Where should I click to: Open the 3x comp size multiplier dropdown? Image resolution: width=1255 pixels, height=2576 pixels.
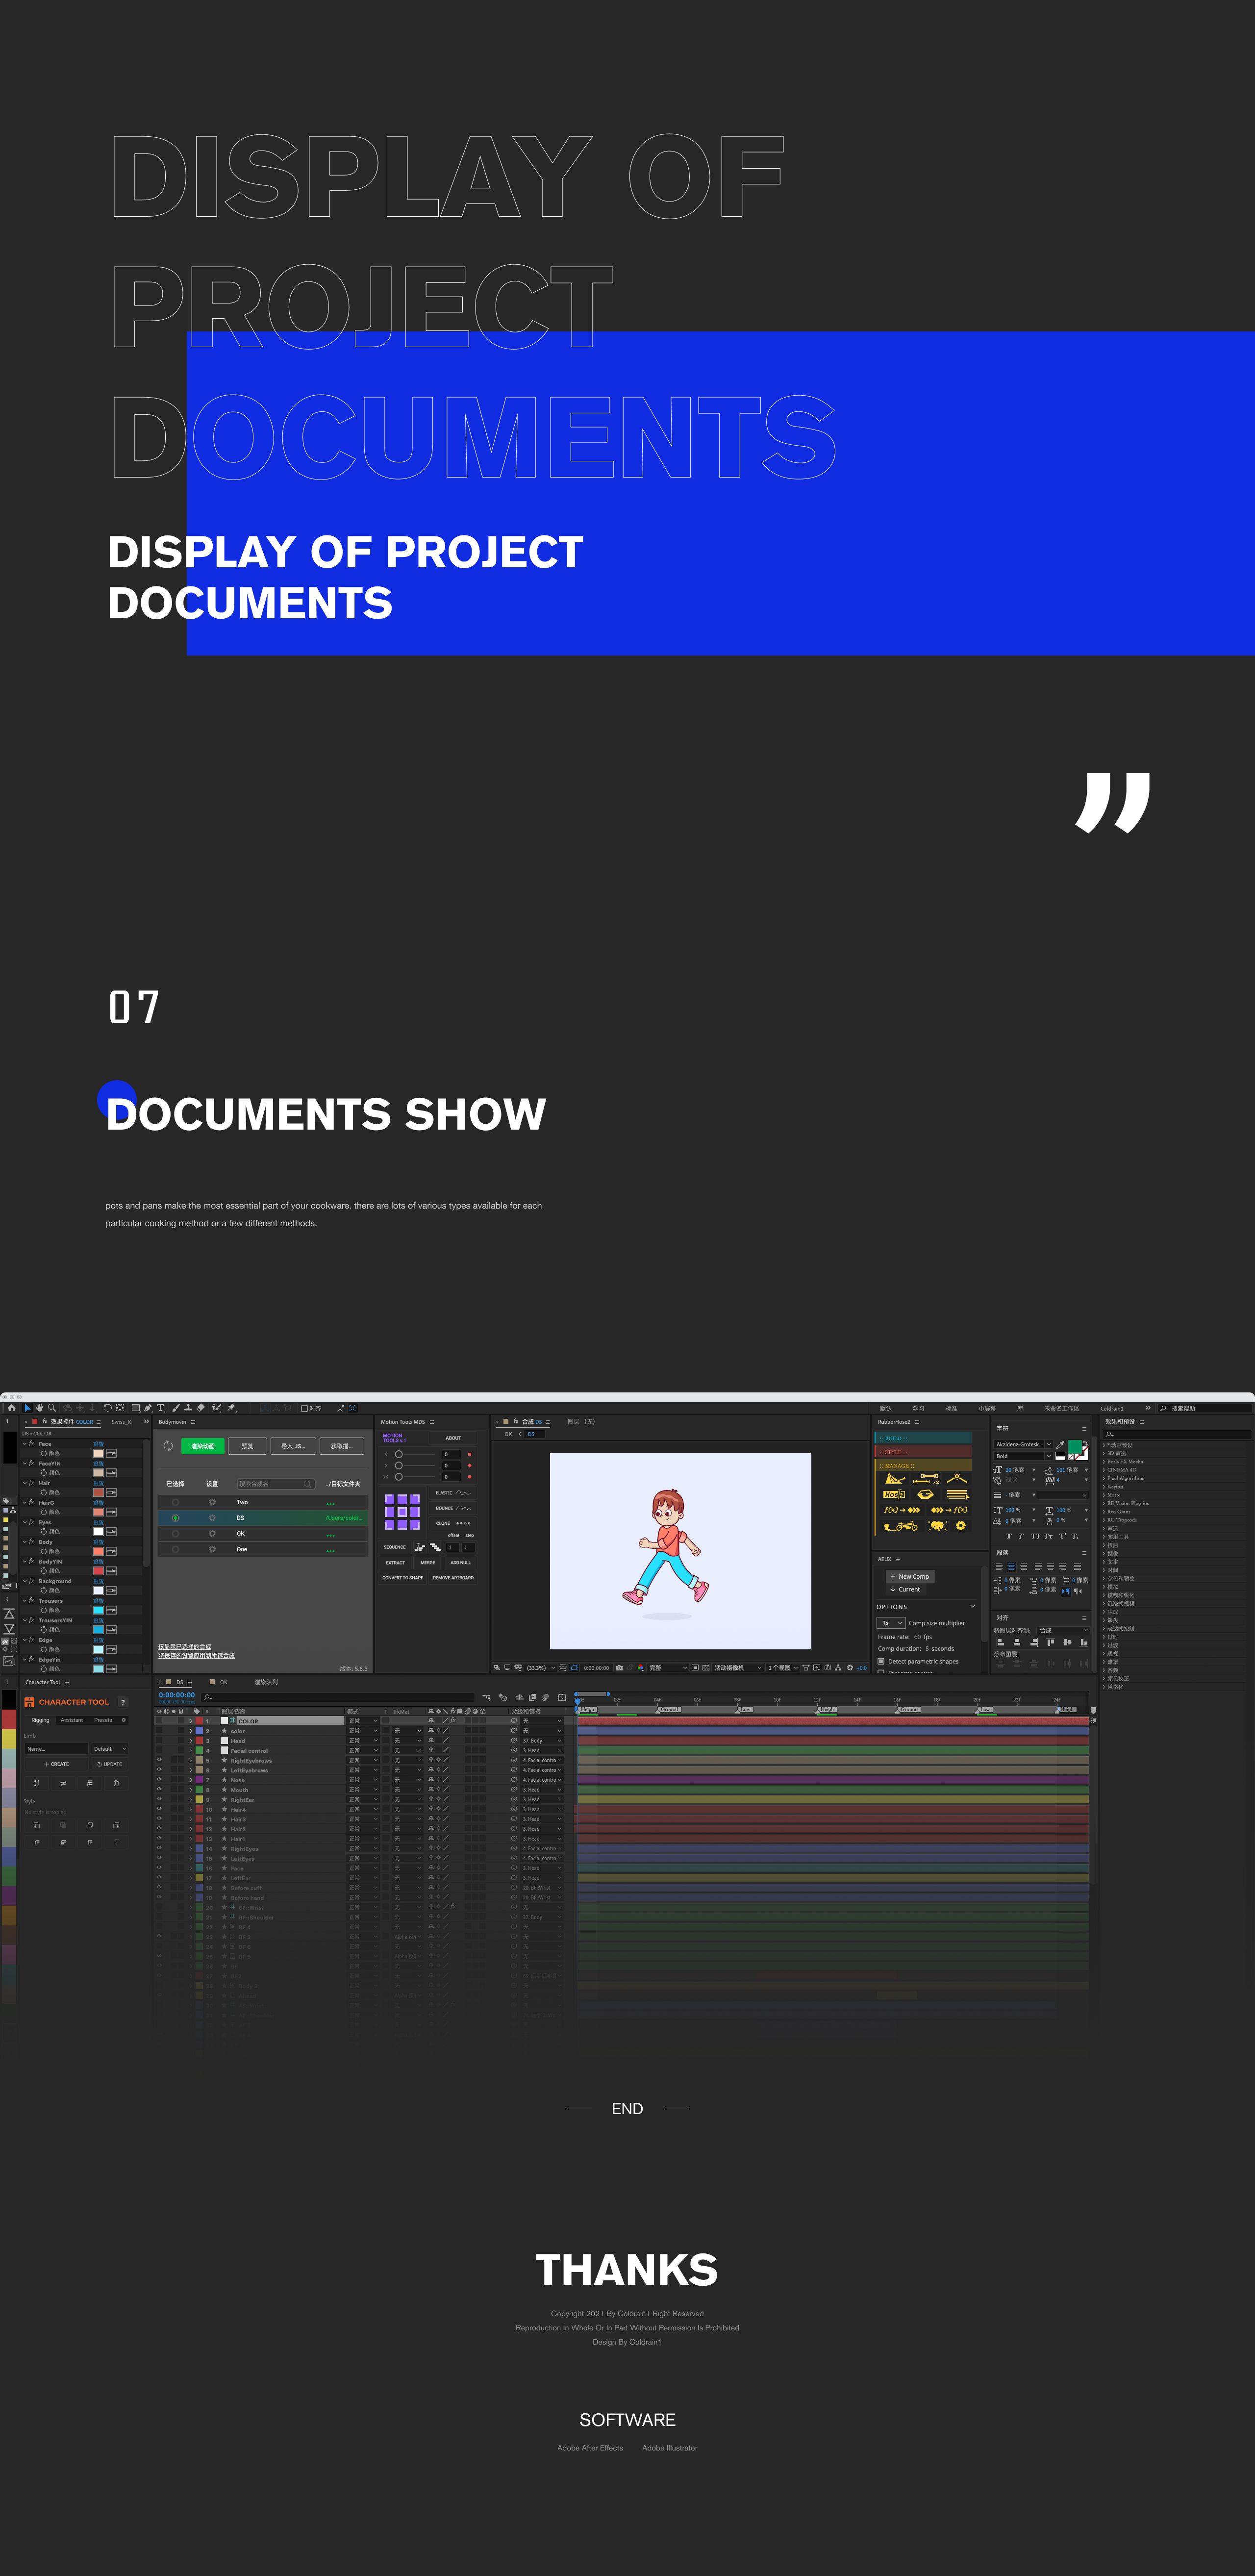pos(891,1623)
